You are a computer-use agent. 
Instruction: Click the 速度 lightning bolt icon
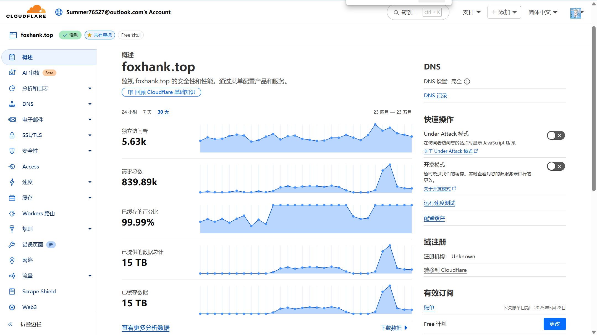[12, 182]
